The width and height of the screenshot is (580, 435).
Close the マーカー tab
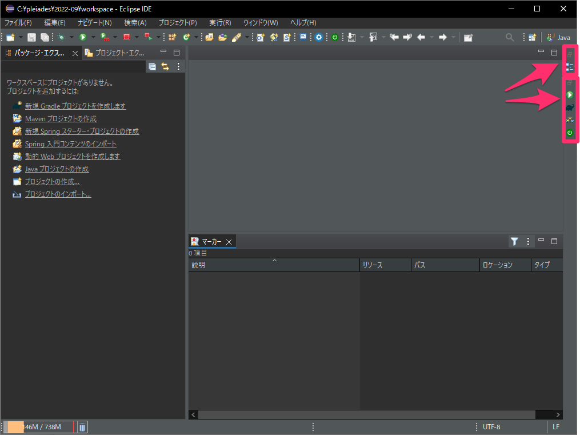click(229, 242)
